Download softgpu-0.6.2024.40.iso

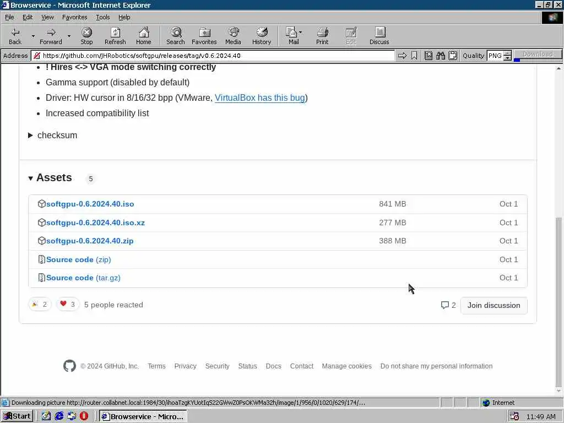click(x=90, y=204)
